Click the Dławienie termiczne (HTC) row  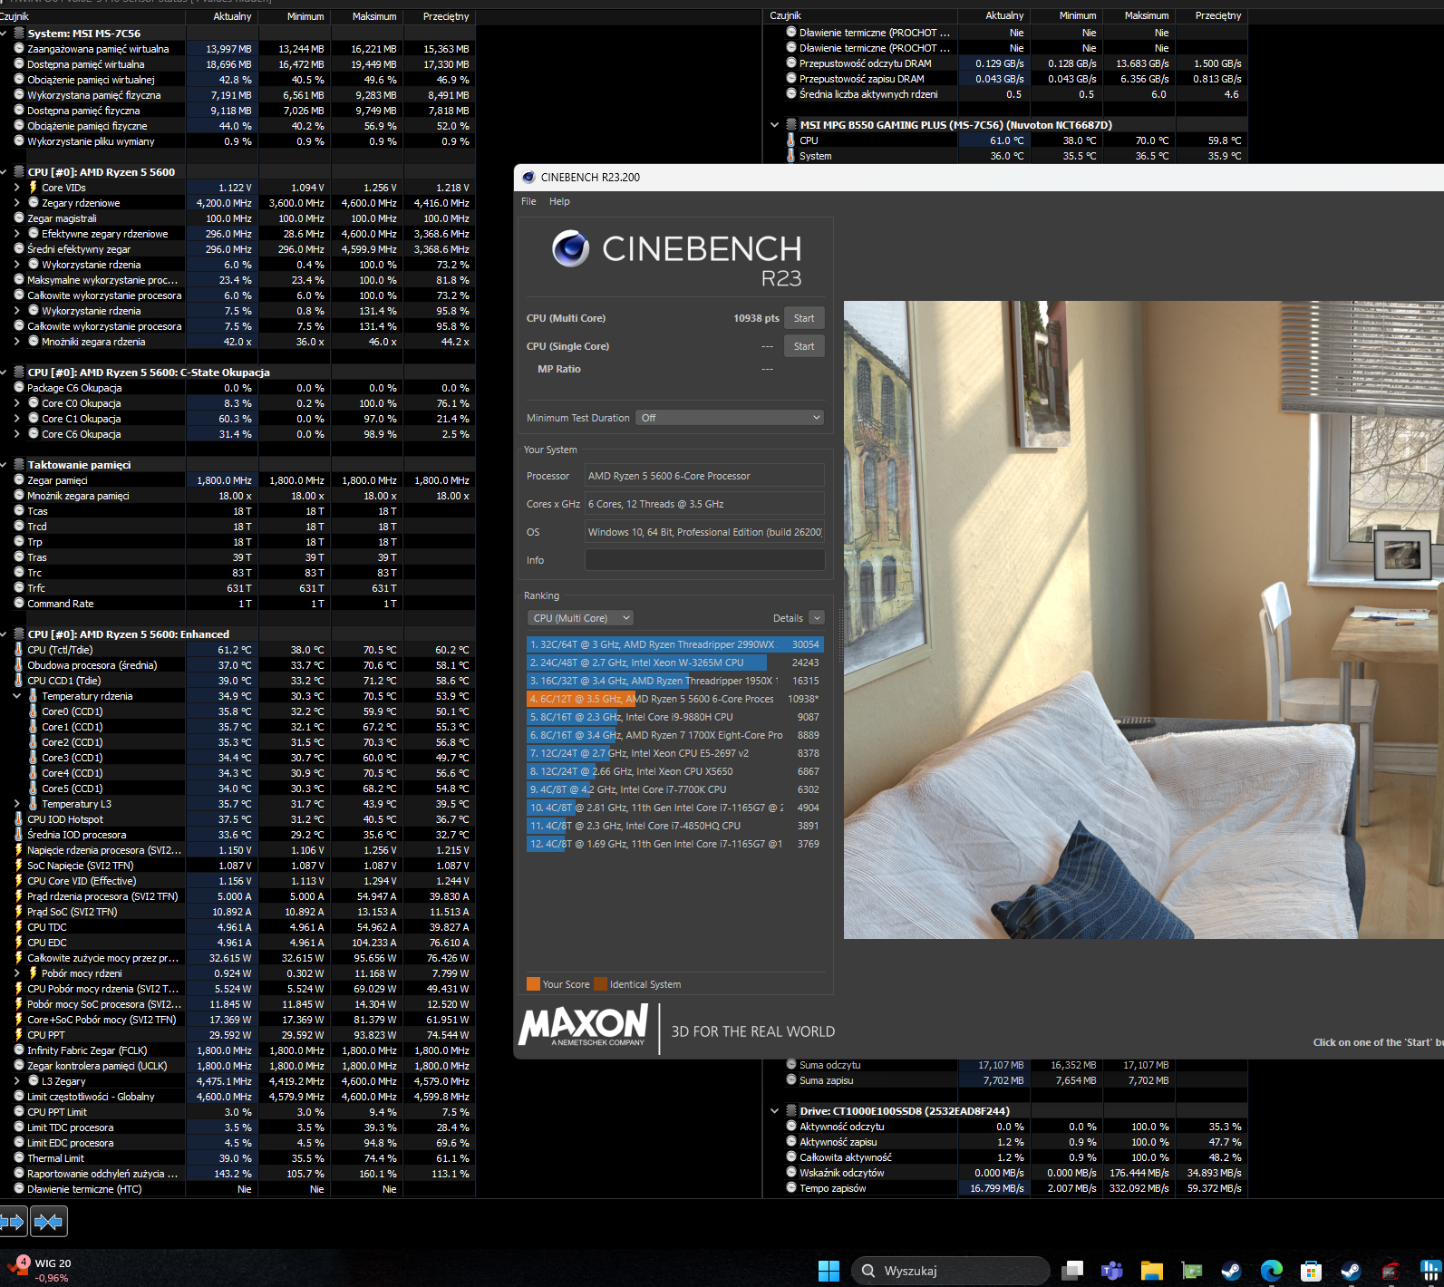pos(237,1189)
